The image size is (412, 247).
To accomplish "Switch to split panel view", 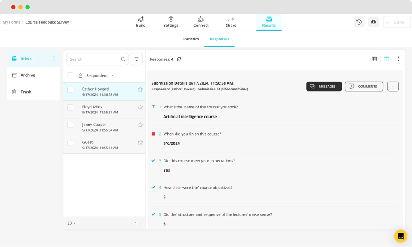I will tap(386, 59).
